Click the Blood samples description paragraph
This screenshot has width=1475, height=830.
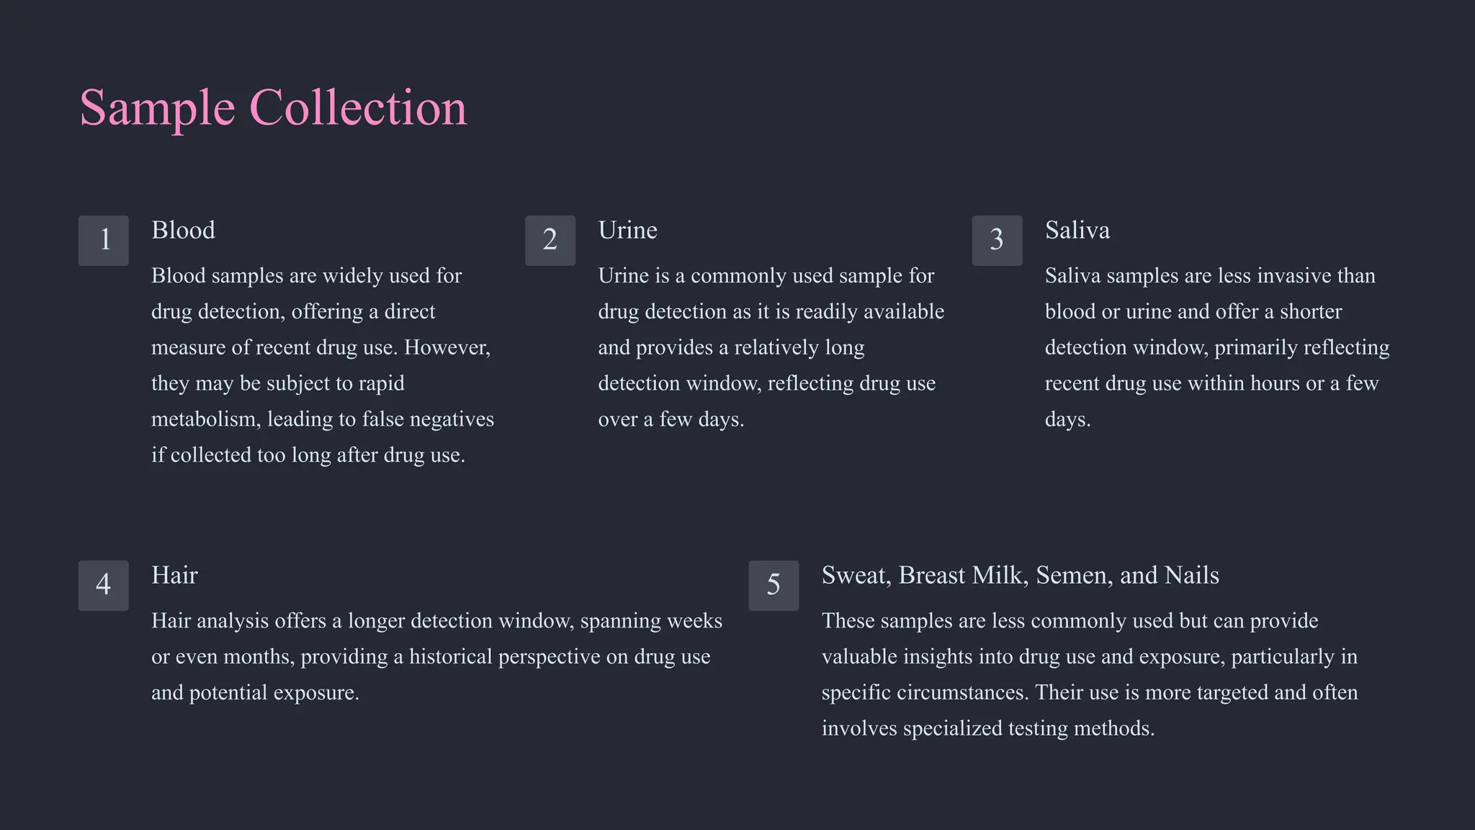(323, 365)
